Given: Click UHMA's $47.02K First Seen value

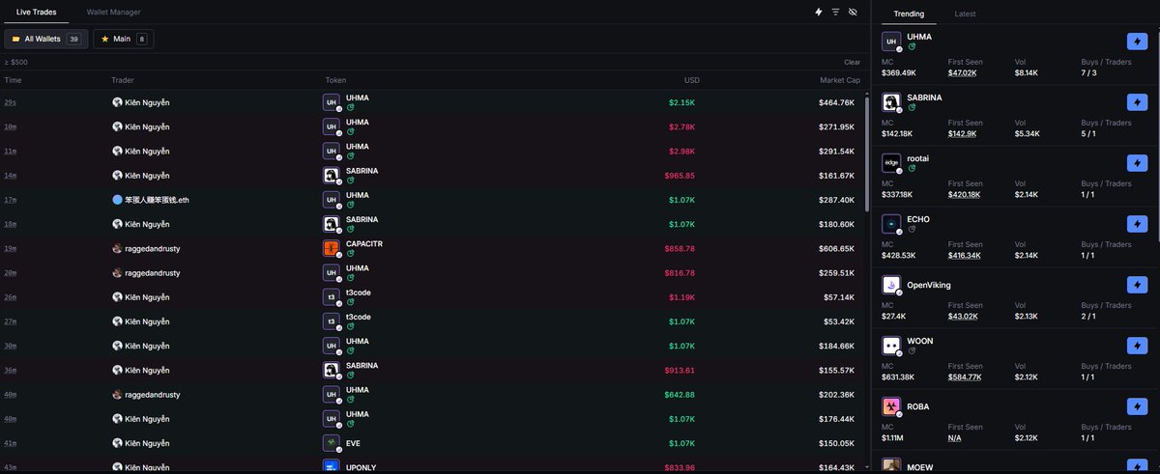Looking at the screenshot, I should click(963, 72).
